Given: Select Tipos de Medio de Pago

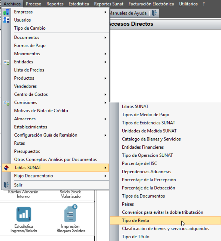Looking at the screenshot, I should click(x=165, y=115).
